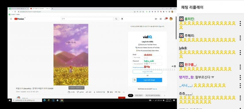Open Microsoft Edge from the taskbar

point(44,100)
